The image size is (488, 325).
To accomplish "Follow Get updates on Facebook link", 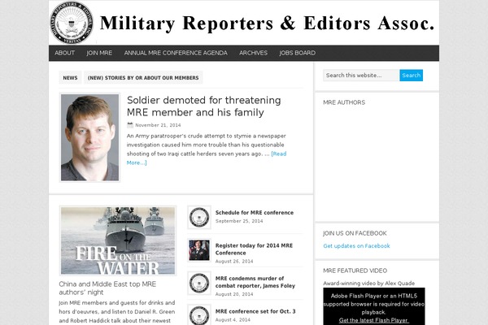I will pyautogui.click(x=356, y=246).
